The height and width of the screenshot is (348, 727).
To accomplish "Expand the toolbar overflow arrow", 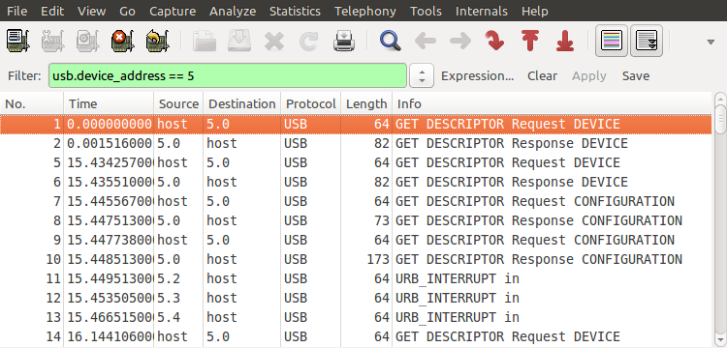I will pyautogui.click(x=711, y=43).
